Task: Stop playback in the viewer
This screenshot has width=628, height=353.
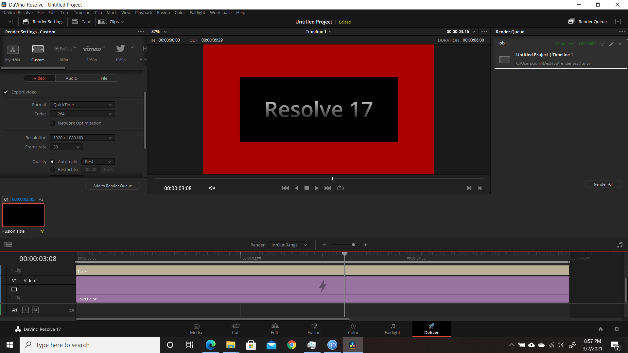Action: 306,188
